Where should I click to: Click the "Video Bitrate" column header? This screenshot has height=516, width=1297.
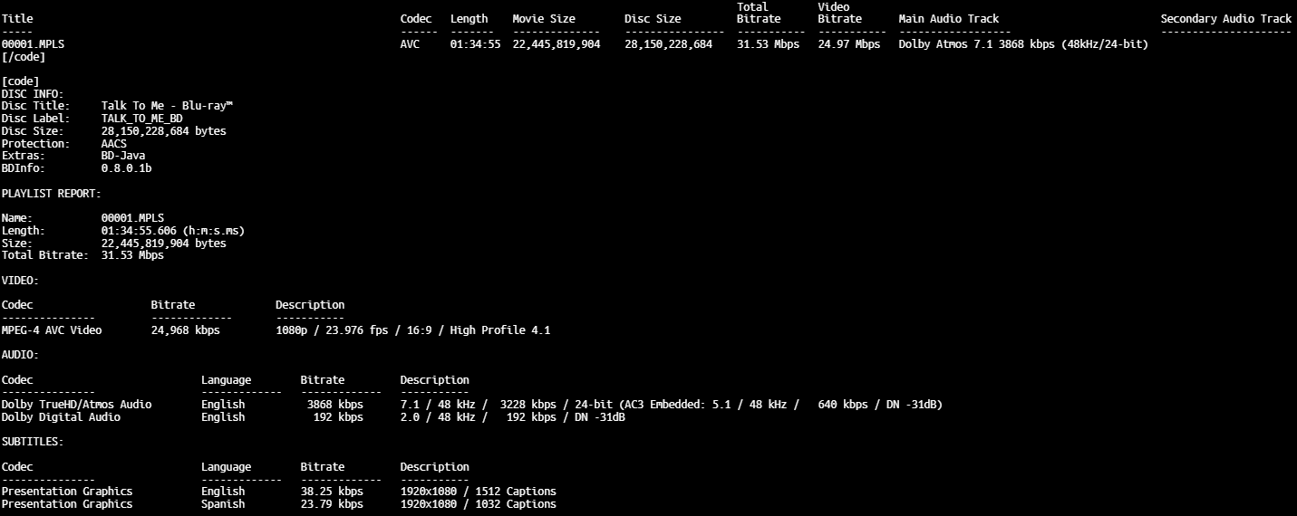[x=840, y=13]
